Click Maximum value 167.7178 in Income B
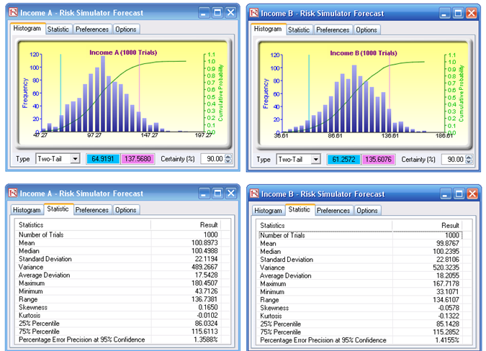 coord(446,284)
